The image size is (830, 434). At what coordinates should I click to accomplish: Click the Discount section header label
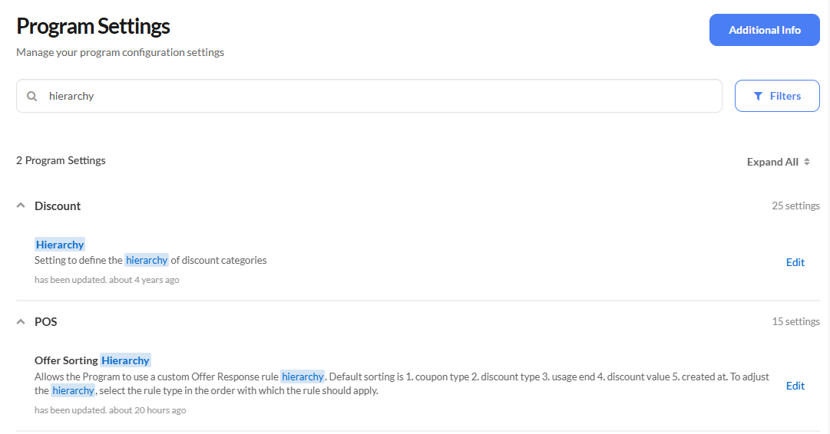[x=58, y=205]
